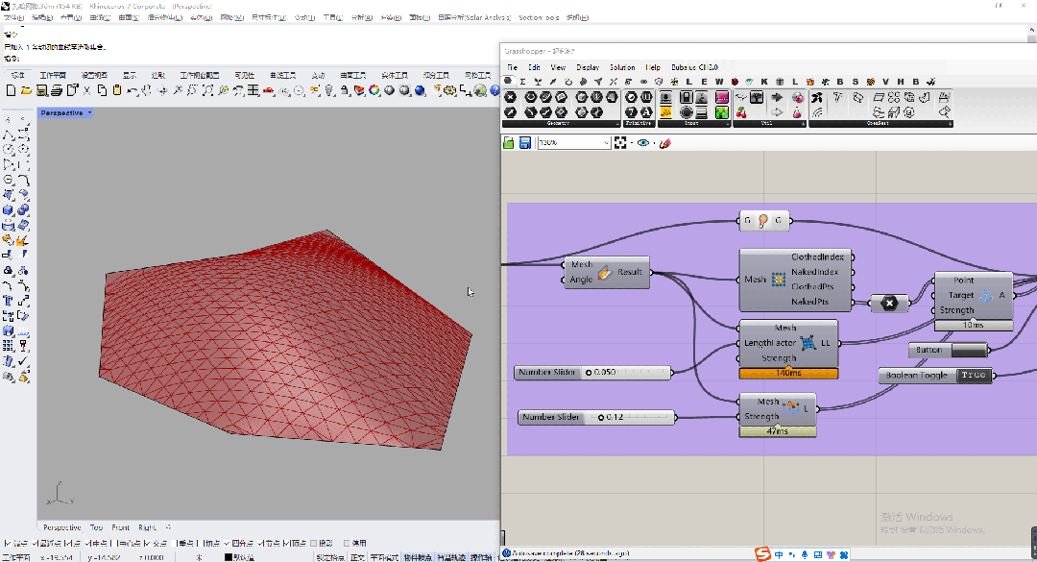Select Mesh Angle Result component on canvas
The width and height of the screenshot is (1037, 562).
606,272
